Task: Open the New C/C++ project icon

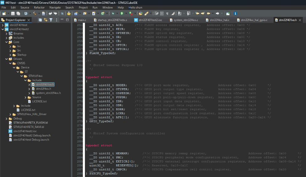Action: [75, 14]
